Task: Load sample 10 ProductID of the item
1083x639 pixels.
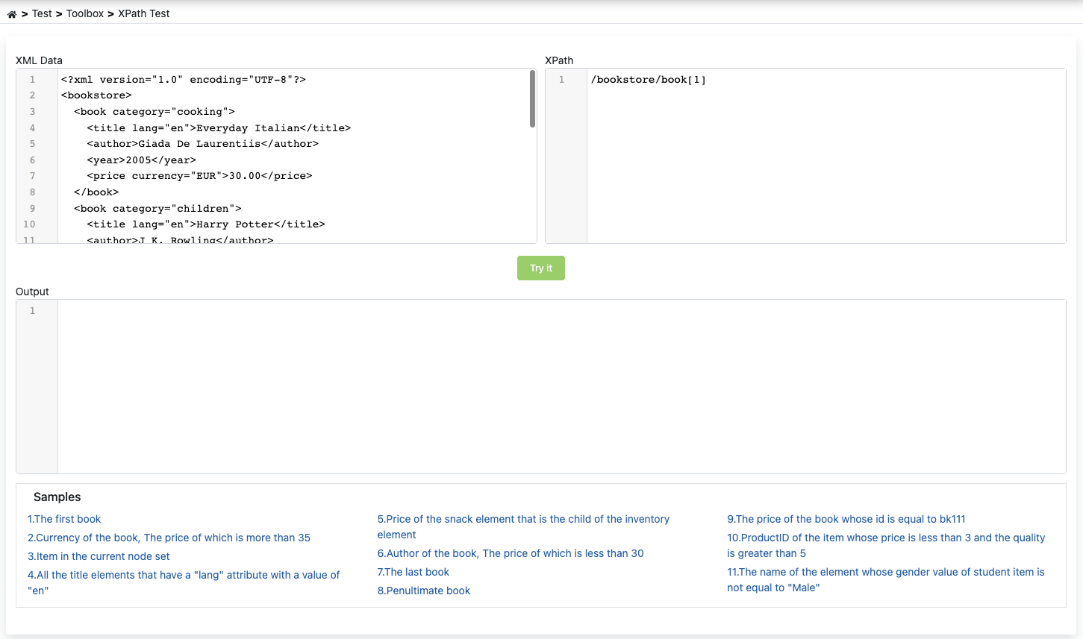Action: [885, 538]
